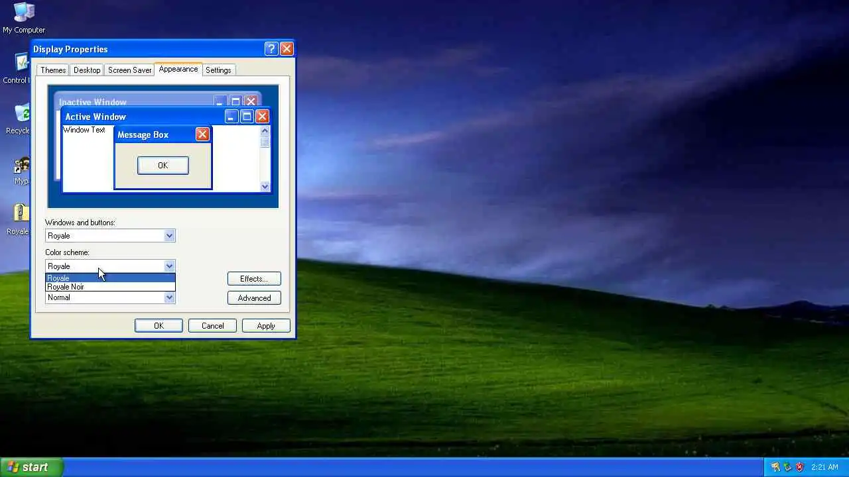Collapse the Color scheme dropdown arrow
849x477 pixels.
pos(169,266)
